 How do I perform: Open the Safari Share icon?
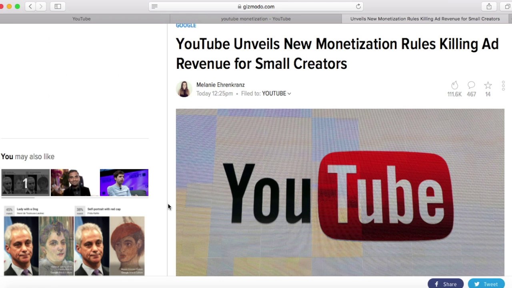pos(489,6)
